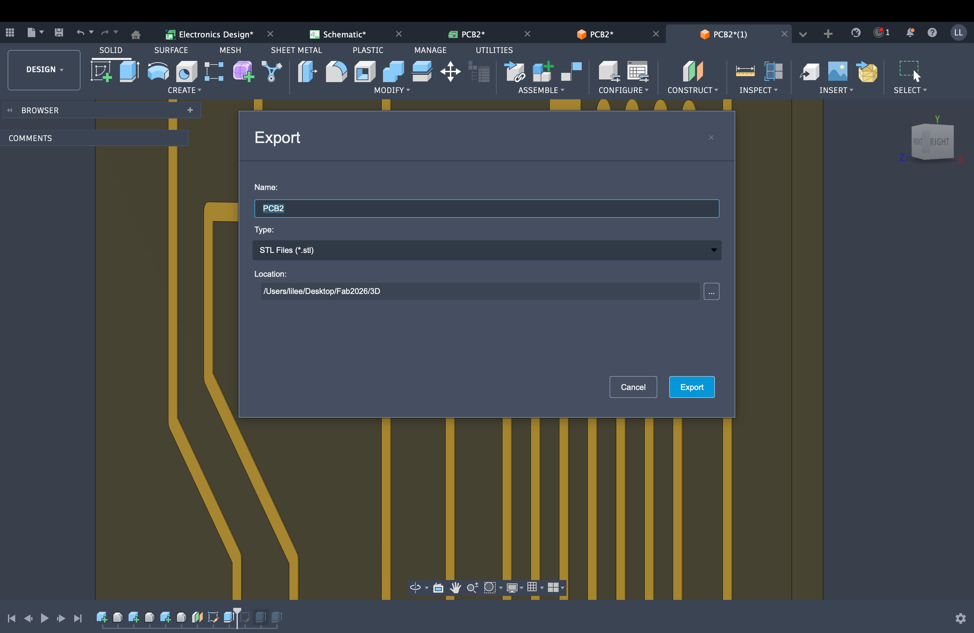Select the Joint tool in Assemble
The height and width of the screenshot is (633, 974).
[514, 72]
